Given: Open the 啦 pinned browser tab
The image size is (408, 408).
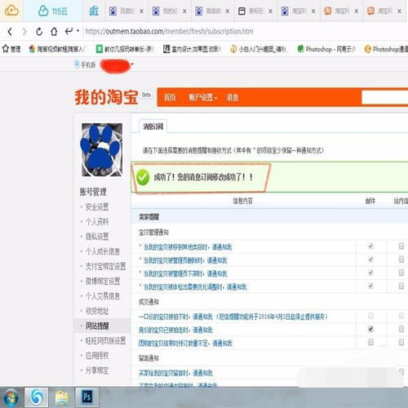Looking at the screenshot, I should 94,11.
